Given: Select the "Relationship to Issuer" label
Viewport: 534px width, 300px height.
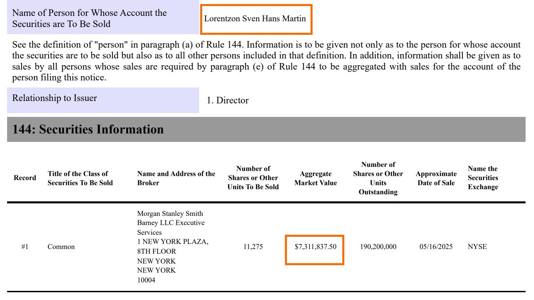Looking at the screenshot, I should coord(55,98).
